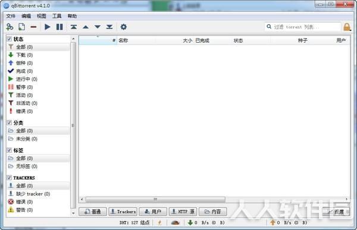Viewport: 357px width, 230px height.
Task: Select the 未分类 (0) category
Action: 38,139
